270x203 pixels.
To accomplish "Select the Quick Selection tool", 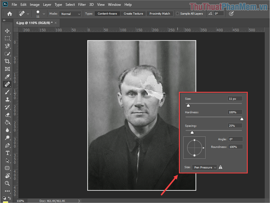I will pyautogui.click(x=7, y=54).
